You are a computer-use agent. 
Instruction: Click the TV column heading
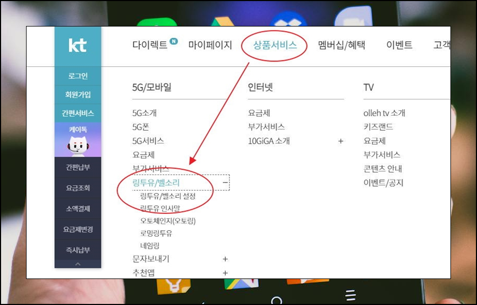point(369,87)
